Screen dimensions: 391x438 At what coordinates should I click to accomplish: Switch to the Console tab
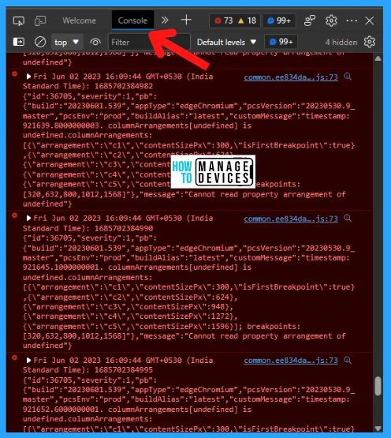click(132, 21)
